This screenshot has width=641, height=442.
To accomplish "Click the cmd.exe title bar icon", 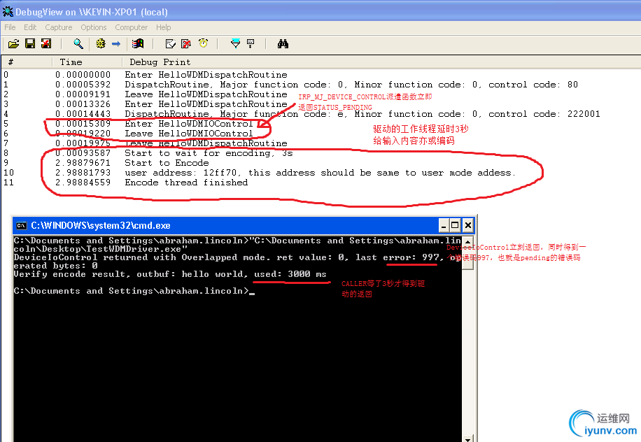I will 21,225.
